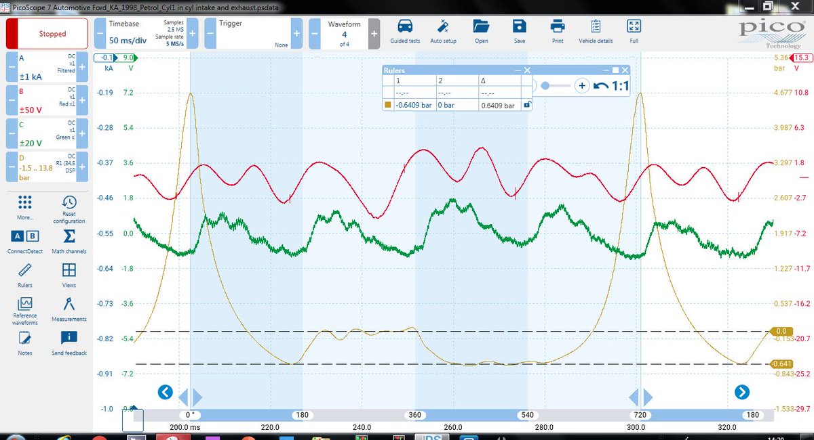Screen dimensions: 814x440
Task: Minimize the Rulers panel
Action: point(518,70)
